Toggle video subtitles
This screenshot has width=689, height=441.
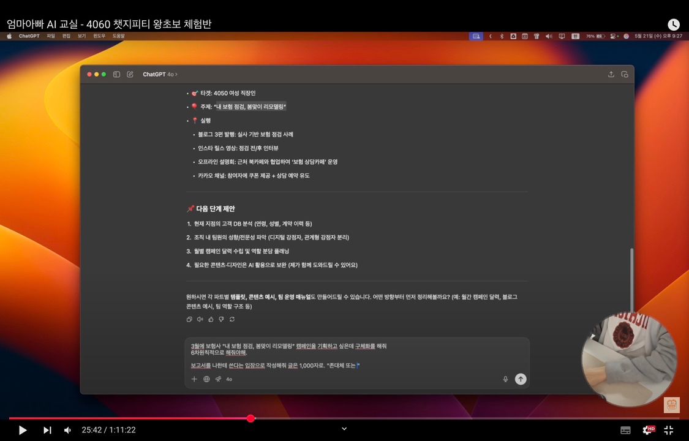point(625,430)
